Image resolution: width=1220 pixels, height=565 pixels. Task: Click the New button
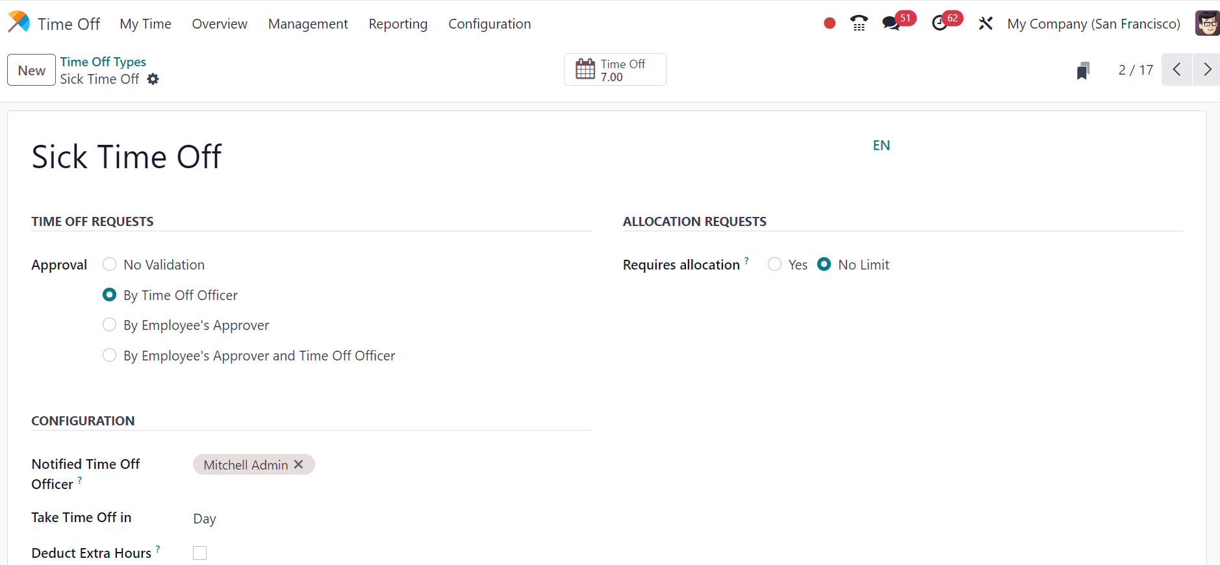(31, 70)
